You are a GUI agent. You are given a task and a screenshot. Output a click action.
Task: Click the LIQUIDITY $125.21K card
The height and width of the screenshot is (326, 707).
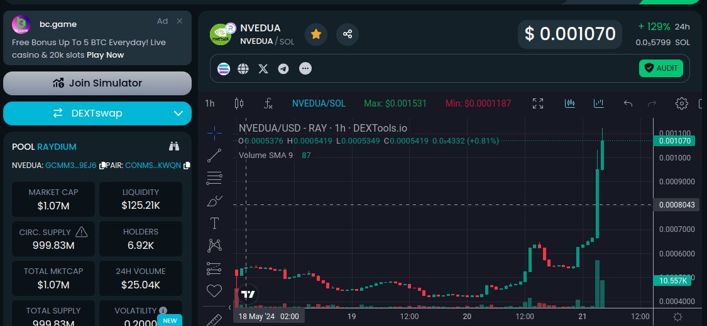point(141,199)
